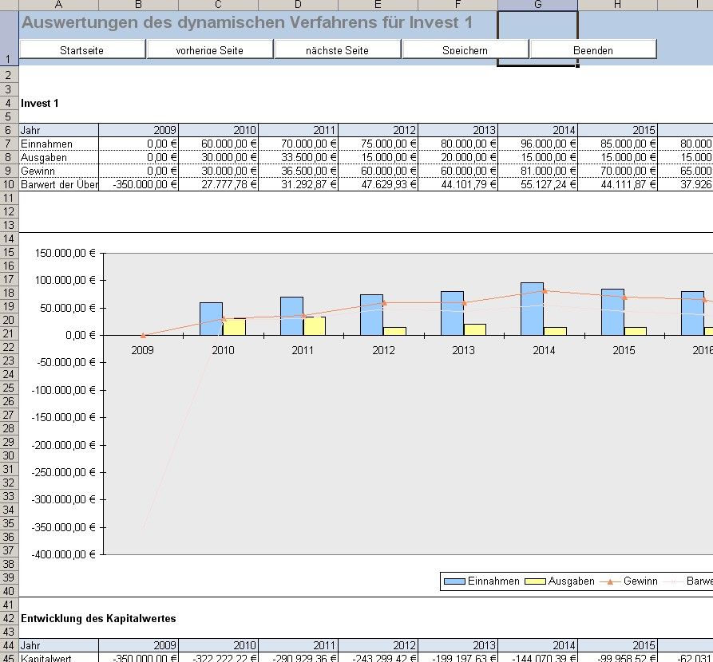The height and width of the screenshot is (662, 713).
Task: Select the 2011 cell in row 44
Action: [x=298, y=645]
